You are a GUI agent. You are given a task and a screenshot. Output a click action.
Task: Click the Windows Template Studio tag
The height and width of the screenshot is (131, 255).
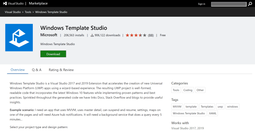pos(189,113)
